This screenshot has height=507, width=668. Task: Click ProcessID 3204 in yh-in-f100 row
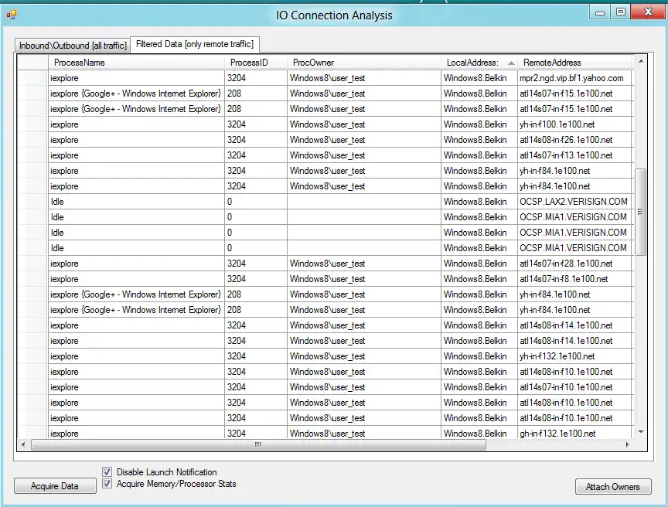click(x=256, y=124)
